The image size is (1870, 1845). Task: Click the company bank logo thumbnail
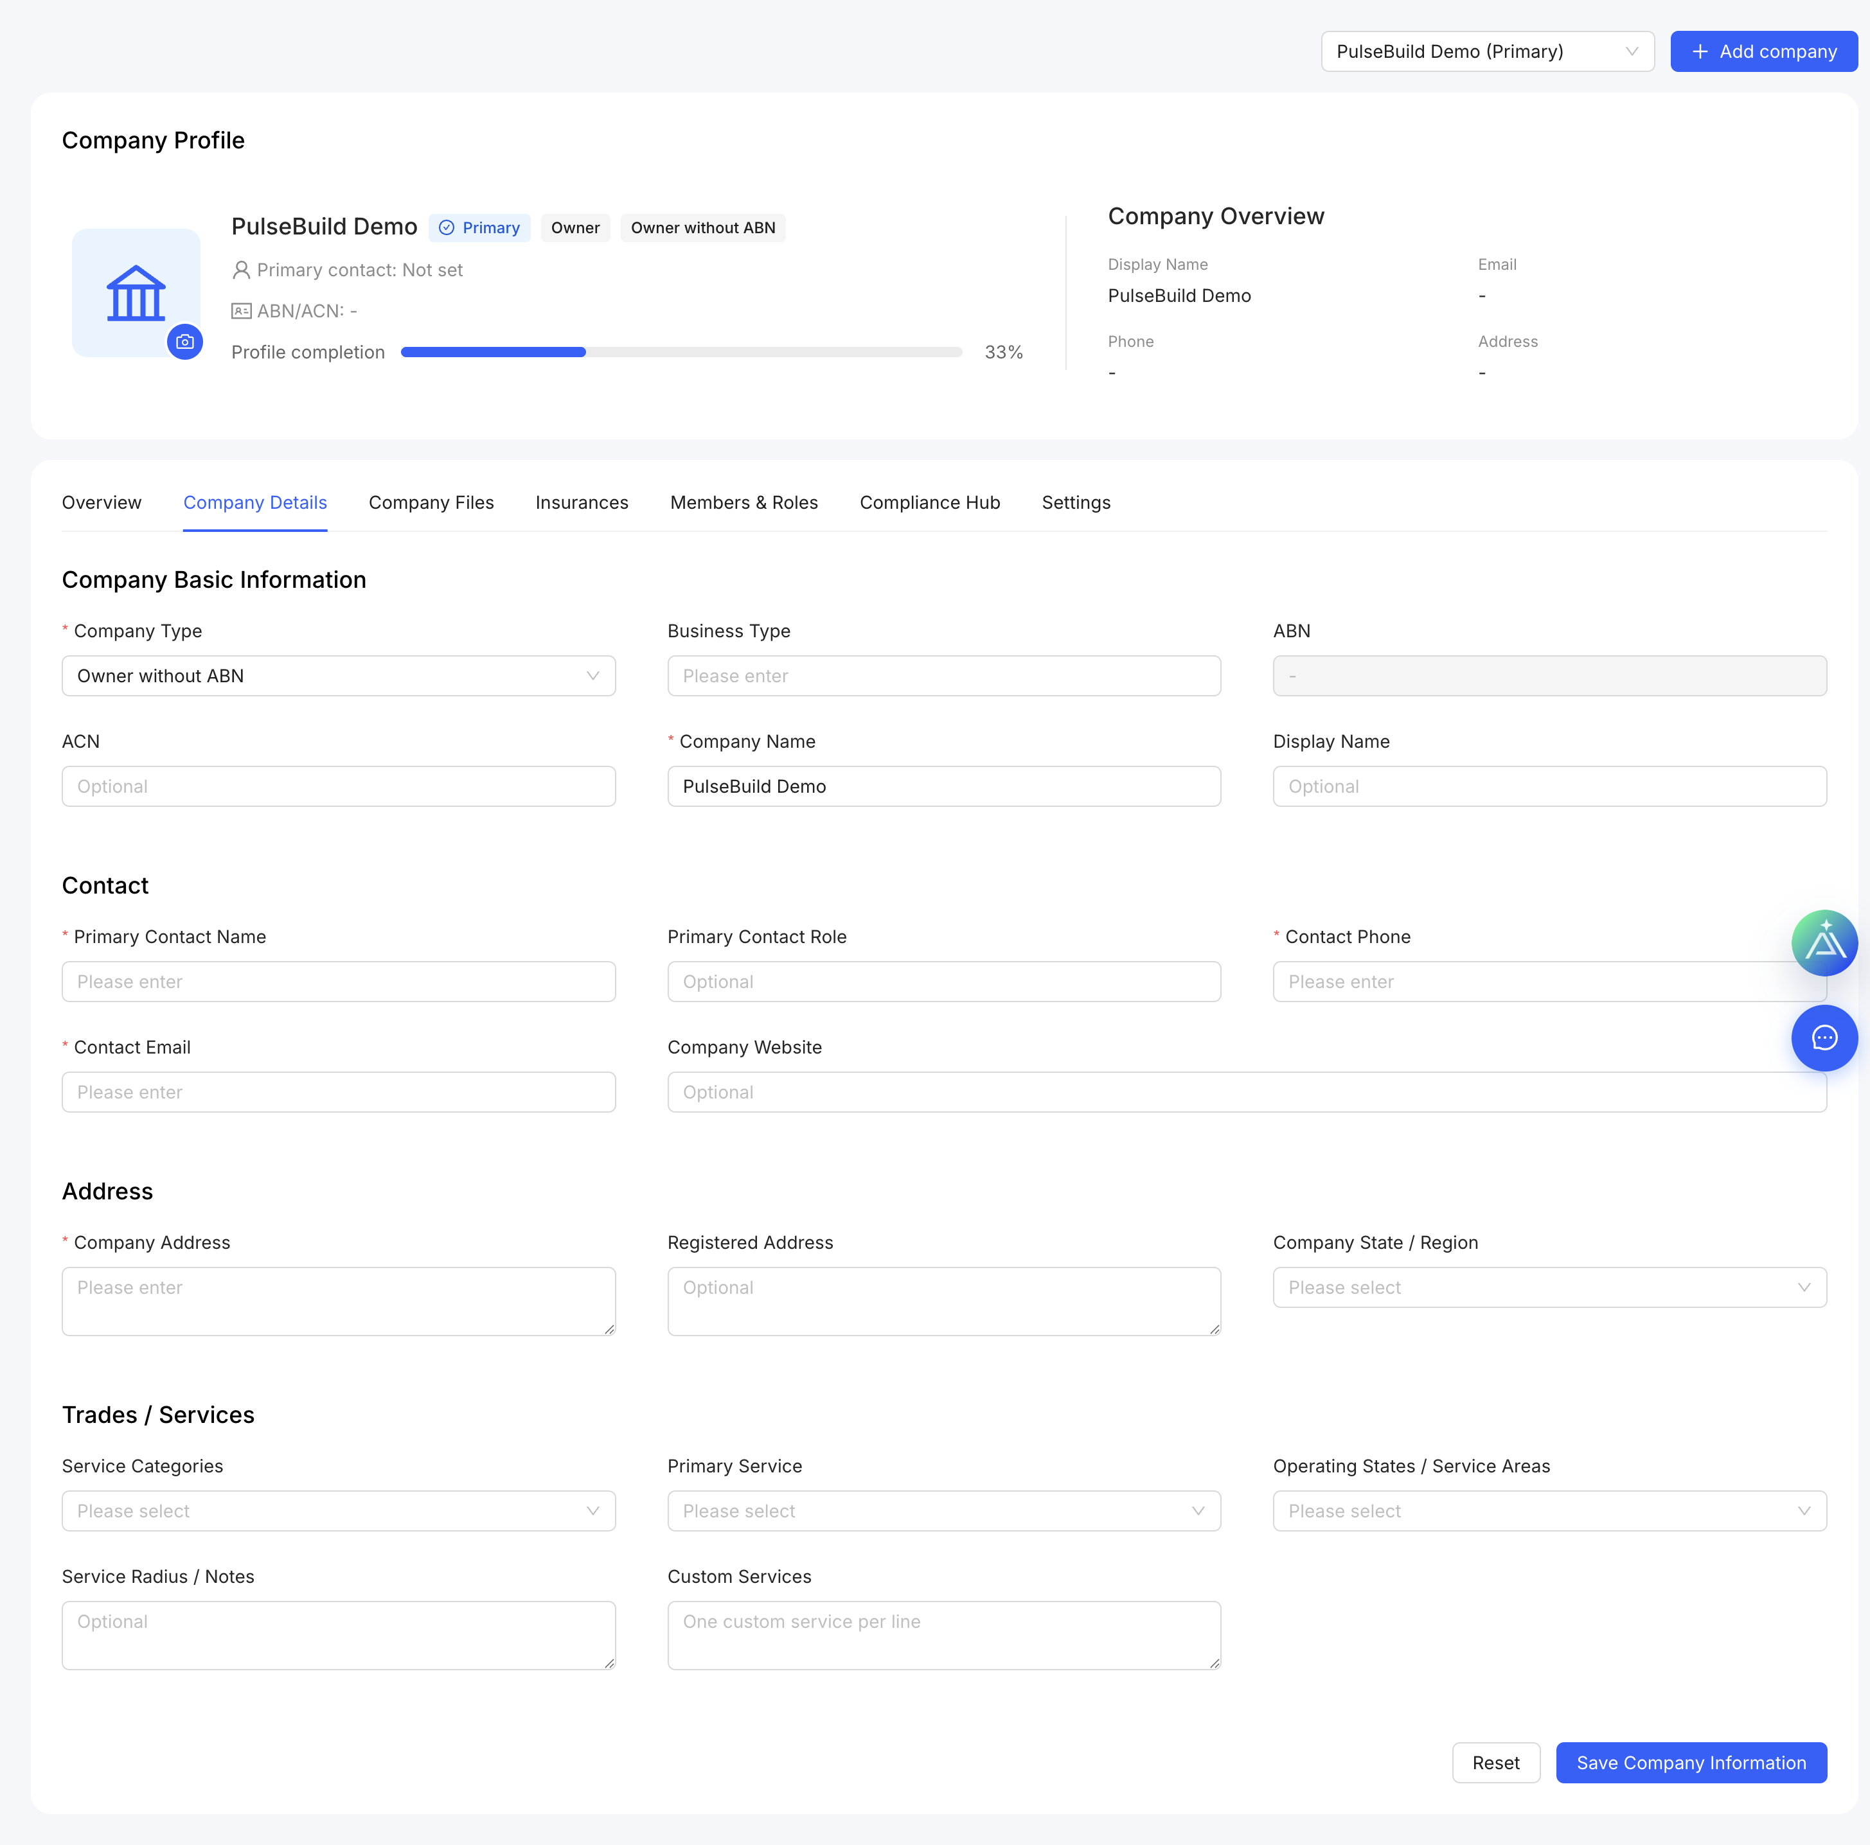[136, 293]
